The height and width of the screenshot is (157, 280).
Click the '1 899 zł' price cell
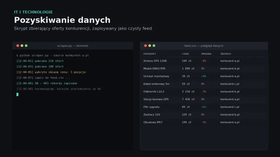coord(188,69)
